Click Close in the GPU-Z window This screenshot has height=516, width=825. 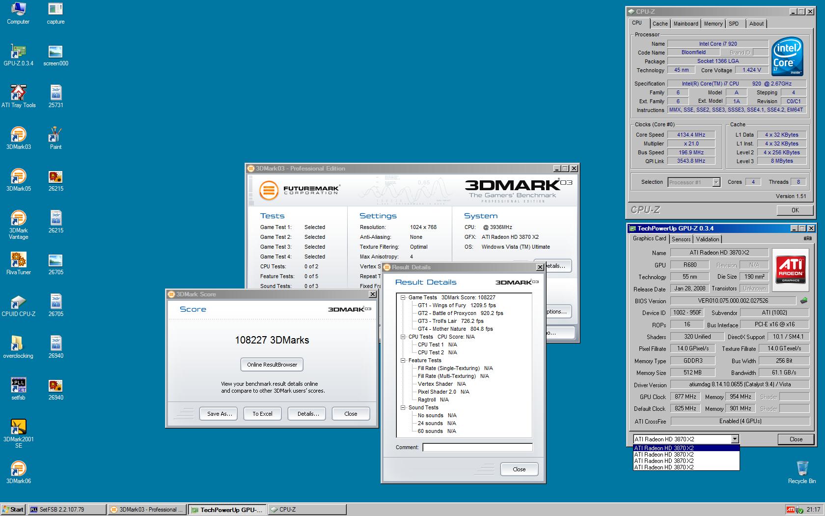pos(796,439)
